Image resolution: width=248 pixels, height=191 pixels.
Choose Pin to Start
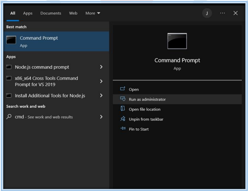coord(138,129)
